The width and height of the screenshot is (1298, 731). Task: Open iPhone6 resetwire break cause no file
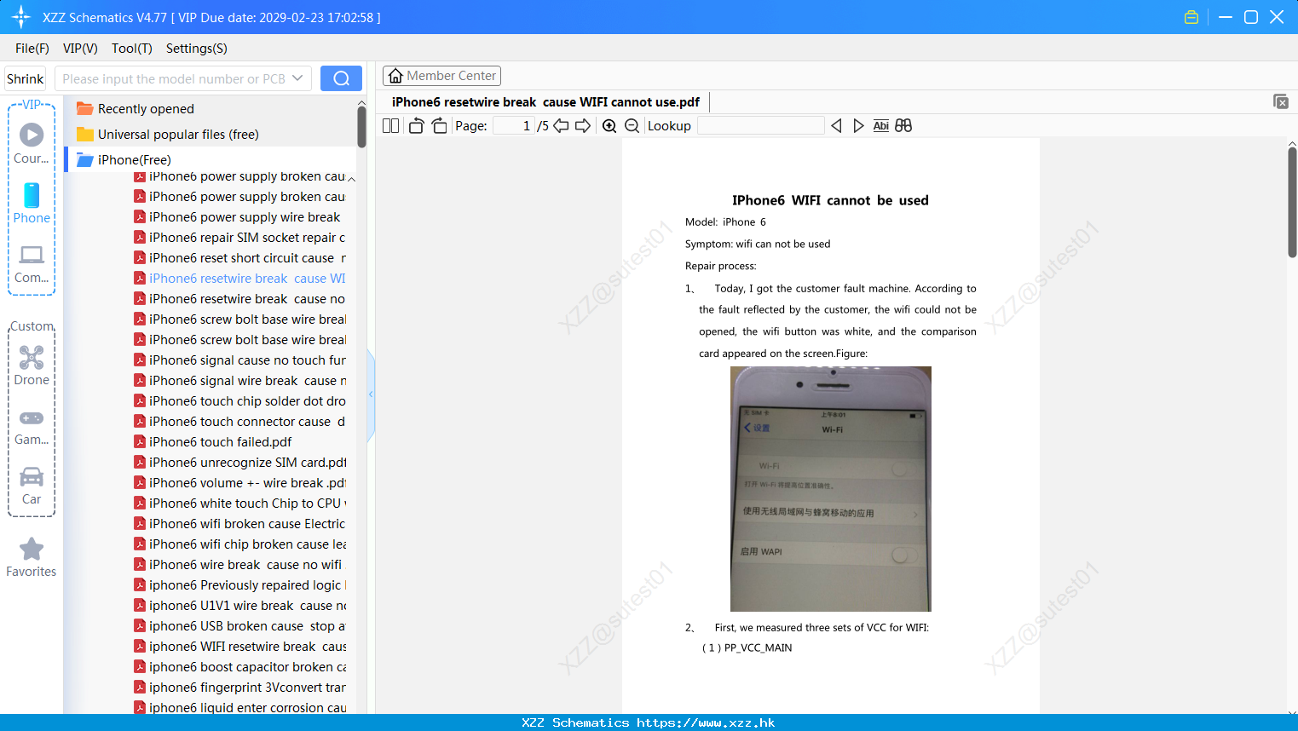[239, 299]
